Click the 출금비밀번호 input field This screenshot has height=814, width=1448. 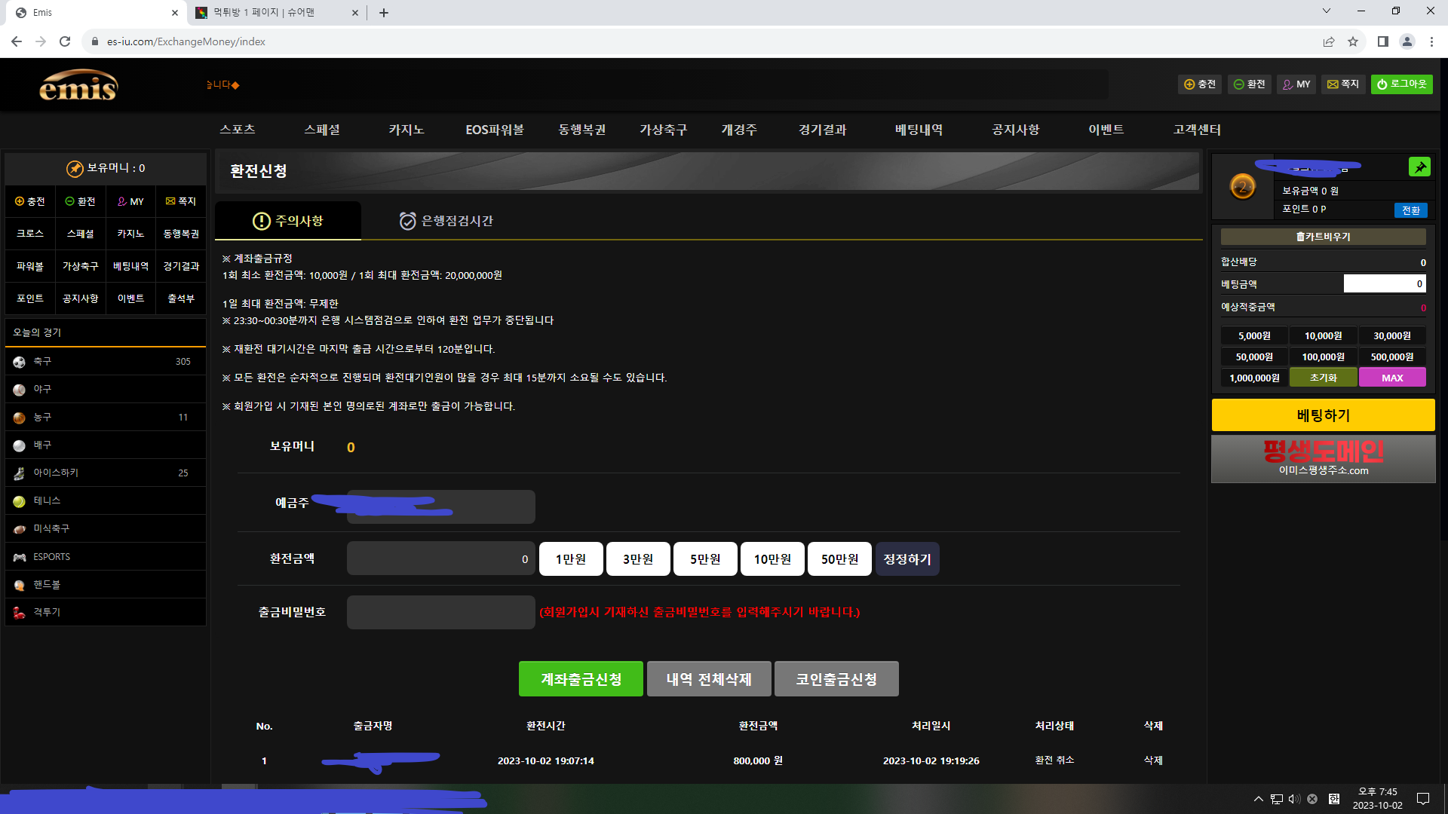point(440,613)
